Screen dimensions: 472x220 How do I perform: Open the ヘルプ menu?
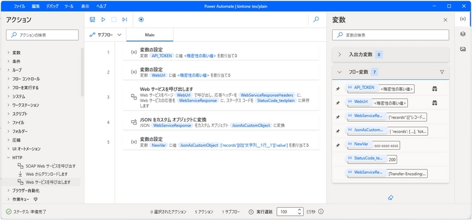(101, 6)
